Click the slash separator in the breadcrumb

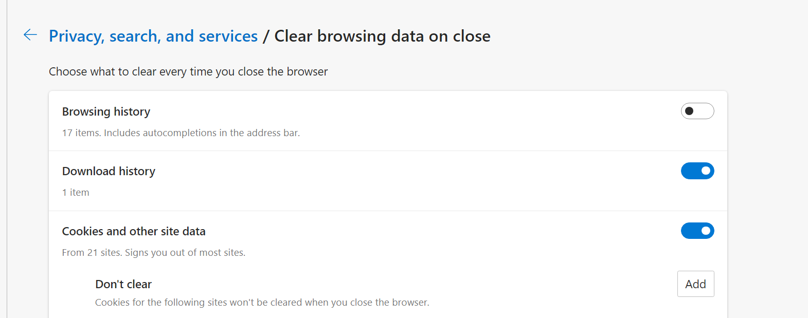pyautogui.click(x=266, y=36)
